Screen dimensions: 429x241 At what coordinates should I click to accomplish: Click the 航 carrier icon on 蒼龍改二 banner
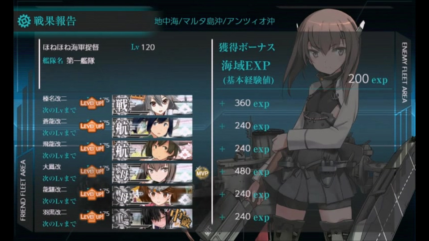(121, 128)
